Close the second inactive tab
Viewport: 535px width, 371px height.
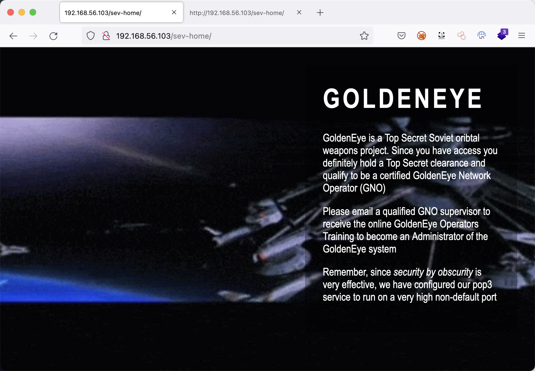299,12
